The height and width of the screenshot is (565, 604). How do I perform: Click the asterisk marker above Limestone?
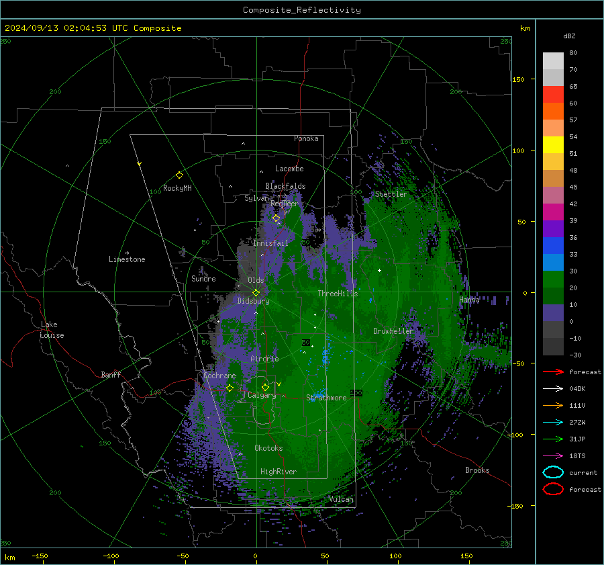[127, 253]
